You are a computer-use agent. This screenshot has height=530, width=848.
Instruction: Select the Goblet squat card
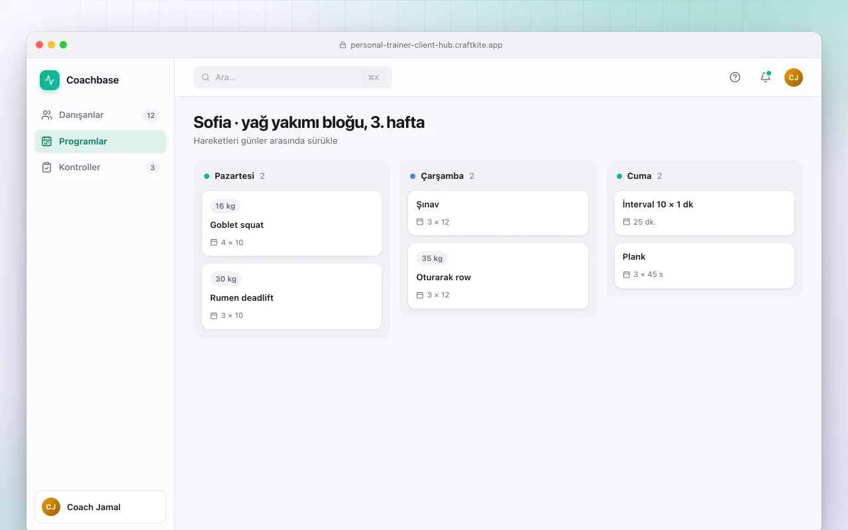click(x=292, y=223)
